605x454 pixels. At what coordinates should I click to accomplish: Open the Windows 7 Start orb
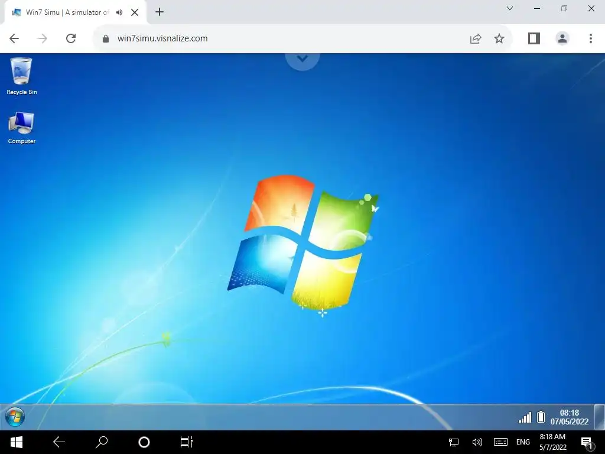15,417
